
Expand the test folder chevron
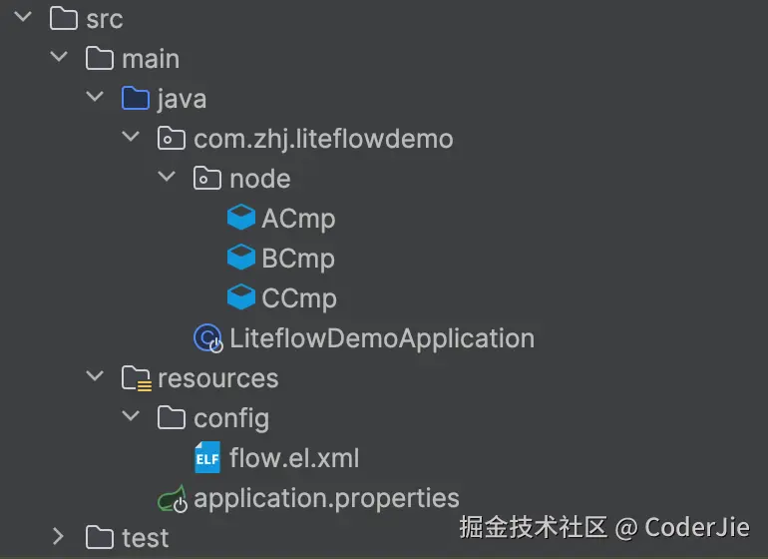click(60, 538)
